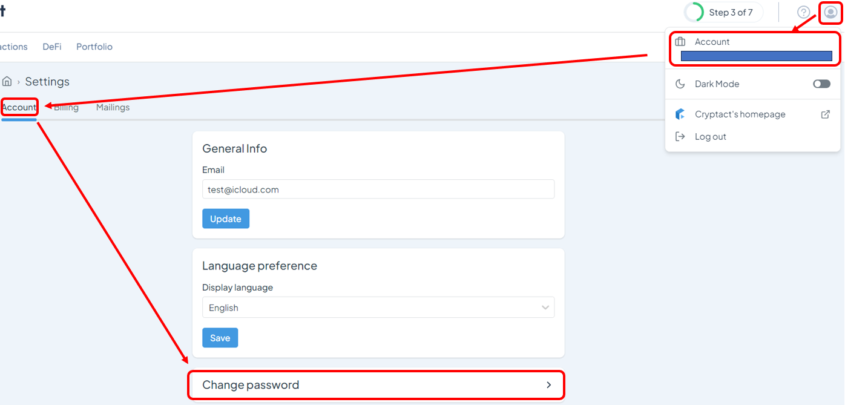Click the Log out arrow icon
The height and width of the screenshot is (405, 845).
(x=680, y=137)
